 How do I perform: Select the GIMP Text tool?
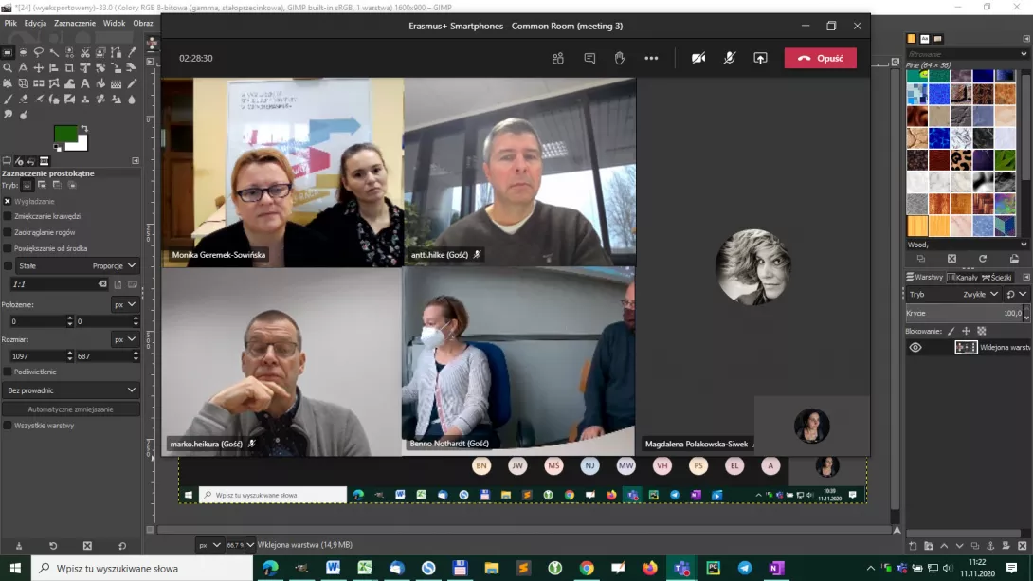85,83
